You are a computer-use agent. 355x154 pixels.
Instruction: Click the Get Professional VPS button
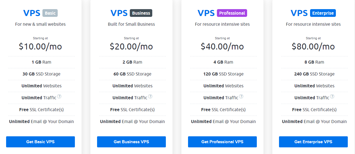pos(222,142)
